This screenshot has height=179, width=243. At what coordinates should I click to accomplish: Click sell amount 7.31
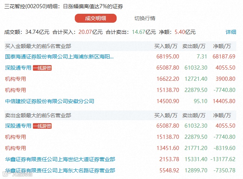point(202,57)
